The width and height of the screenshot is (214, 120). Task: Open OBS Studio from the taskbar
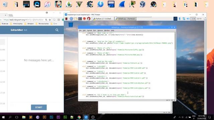(x=93, y=117)
